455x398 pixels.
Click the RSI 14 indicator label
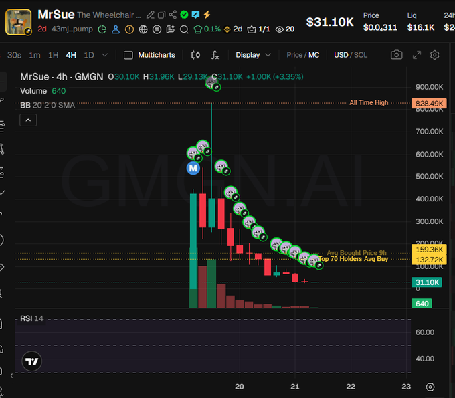[x=31, y=318]
